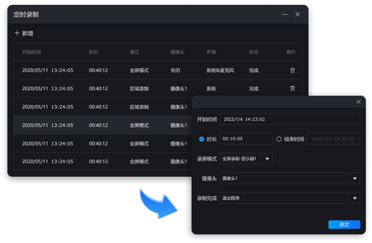Click the 声源 column header
This screenshot has height=243, width=372.
point(211,52)
